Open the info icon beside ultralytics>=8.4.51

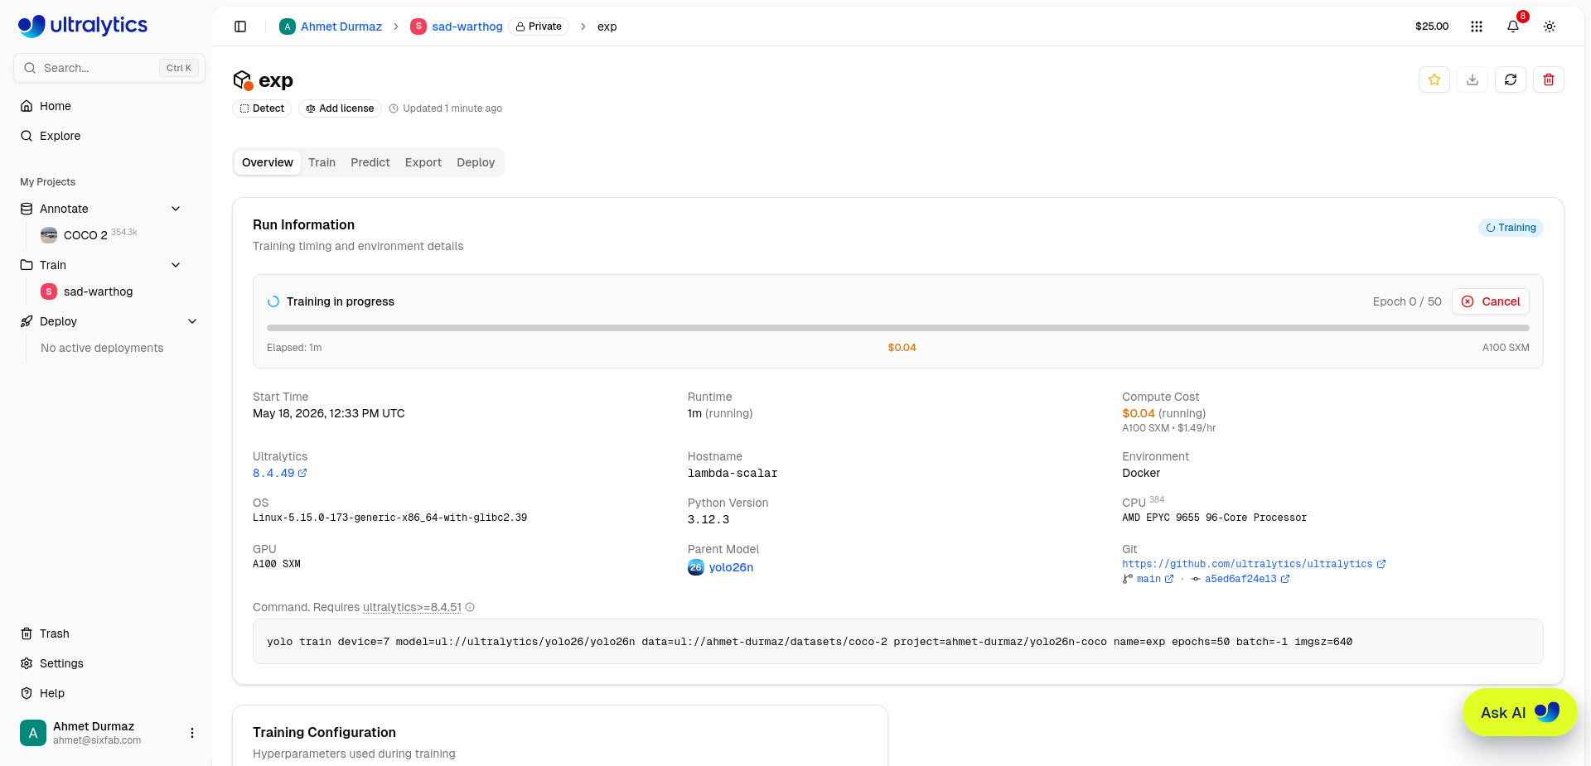point(470,607)
